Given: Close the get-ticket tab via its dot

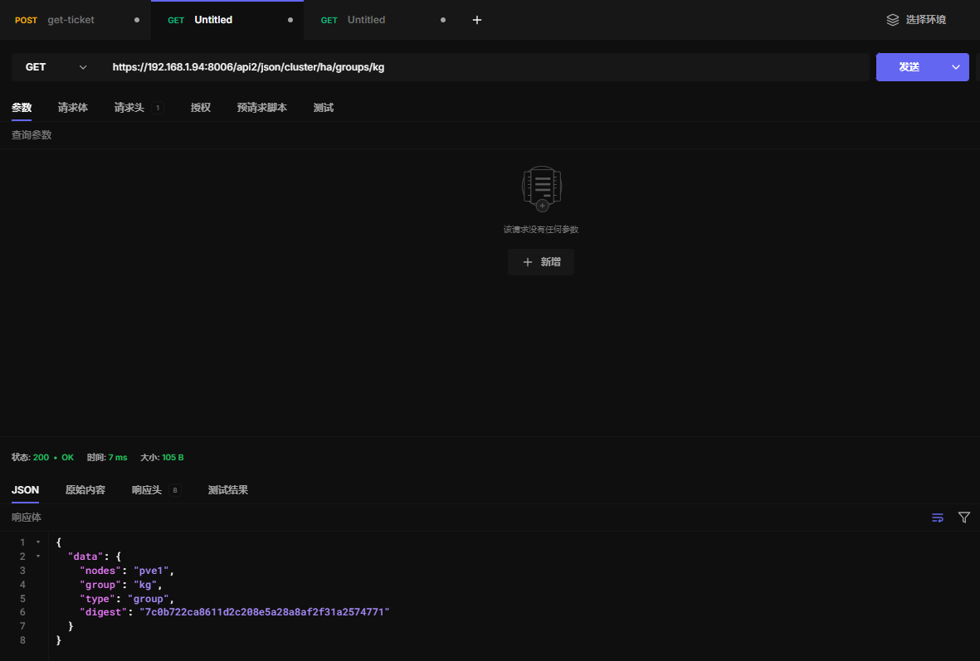Looking at the screenshot, I should coord(137,20).
